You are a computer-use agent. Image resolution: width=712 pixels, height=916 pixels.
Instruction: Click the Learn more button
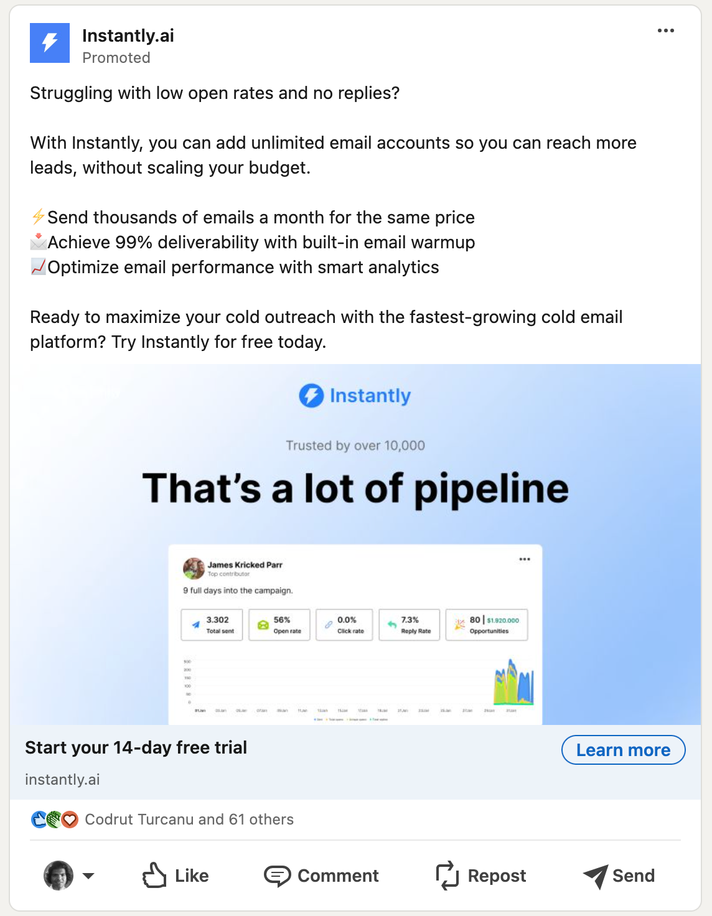tap(623, 750)
